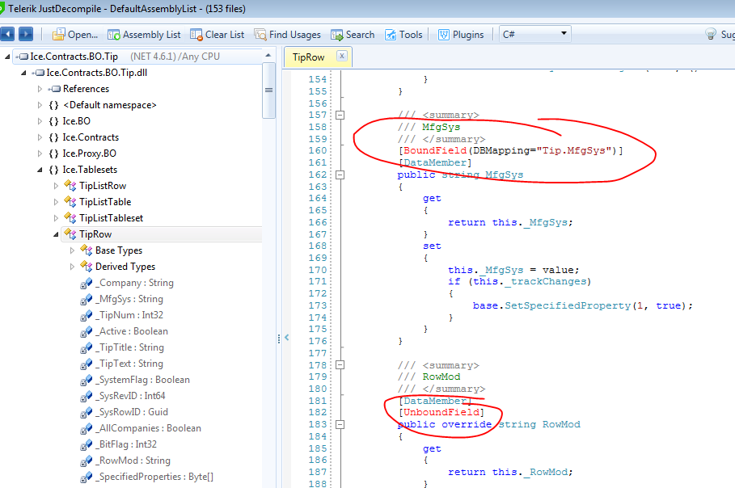Click the Tools toolbar icon
735x488 pixels.
[391, 35]
